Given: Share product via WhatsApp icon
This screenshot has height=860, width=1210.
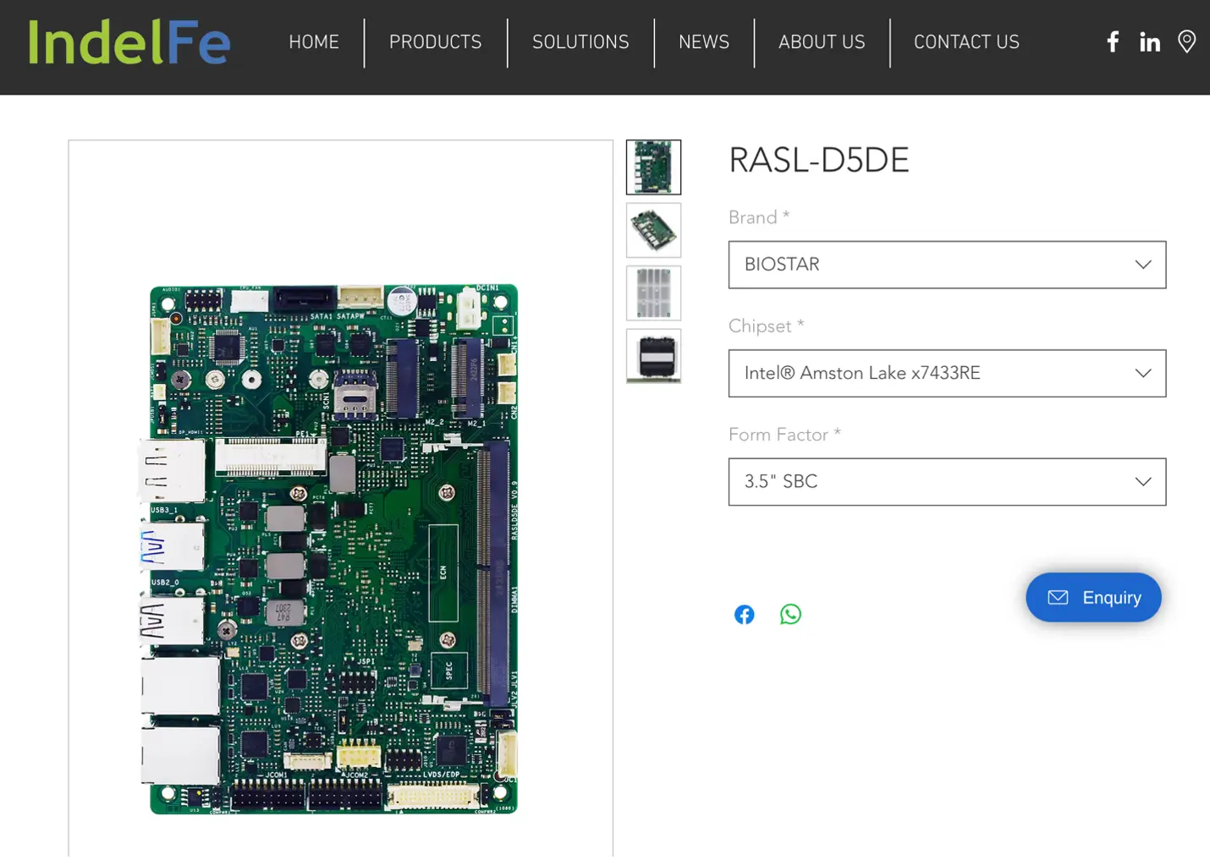Looking at the screenshot, I should pos(790,615).
